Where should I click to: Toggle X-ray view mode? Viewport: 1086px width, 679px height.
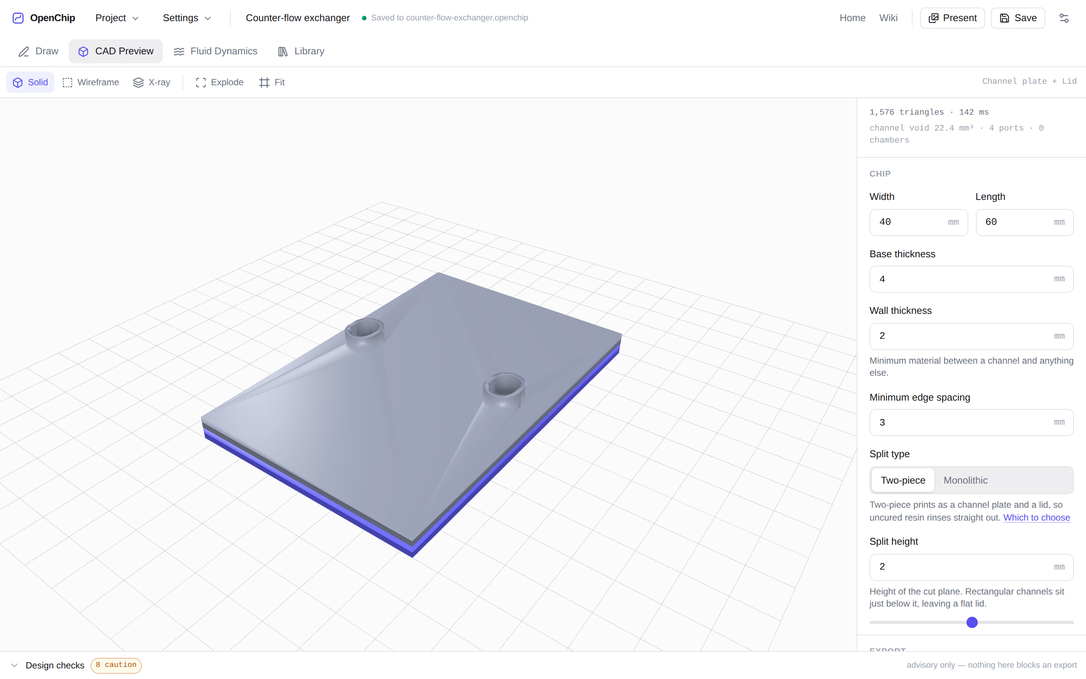point(152,82)
